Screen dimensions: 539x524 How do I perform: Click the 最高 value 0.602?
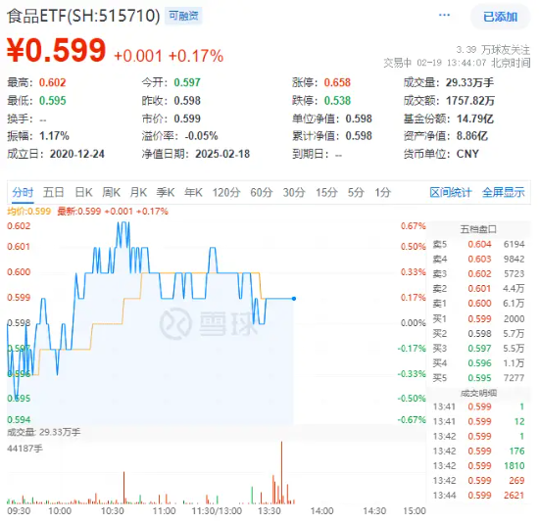pyautogui.click(x=52, y=82)
